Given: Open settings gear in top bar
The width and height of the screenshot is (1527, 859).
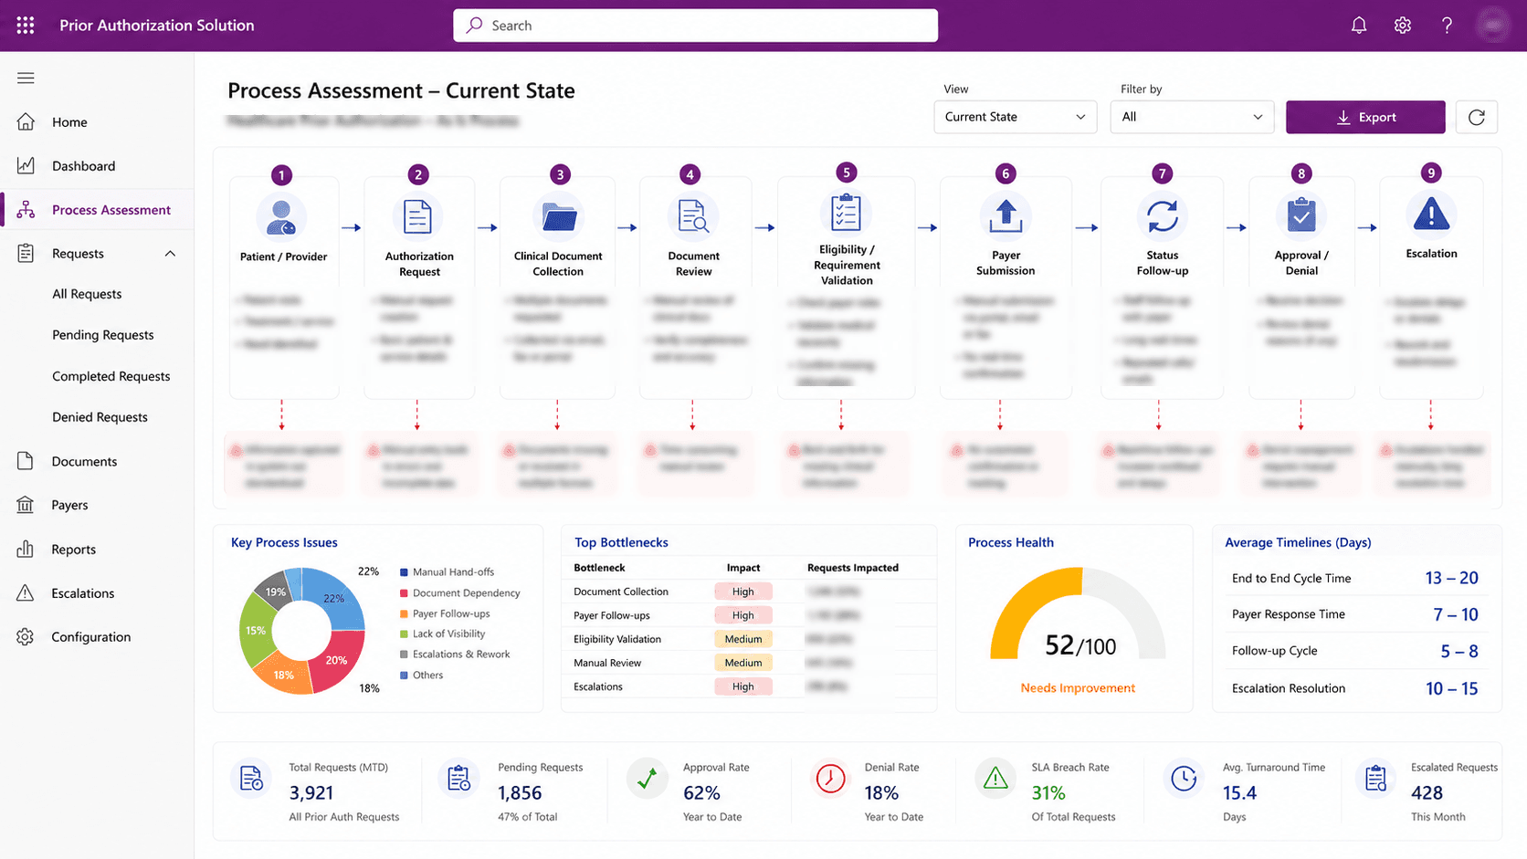Looking at the screenshot, I should [x=1403, y=26].
